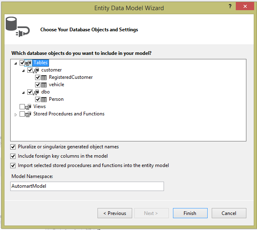Viewport: 257px width, 230px height.
Task: Select the Person tree label
Action: click(56, 99)
